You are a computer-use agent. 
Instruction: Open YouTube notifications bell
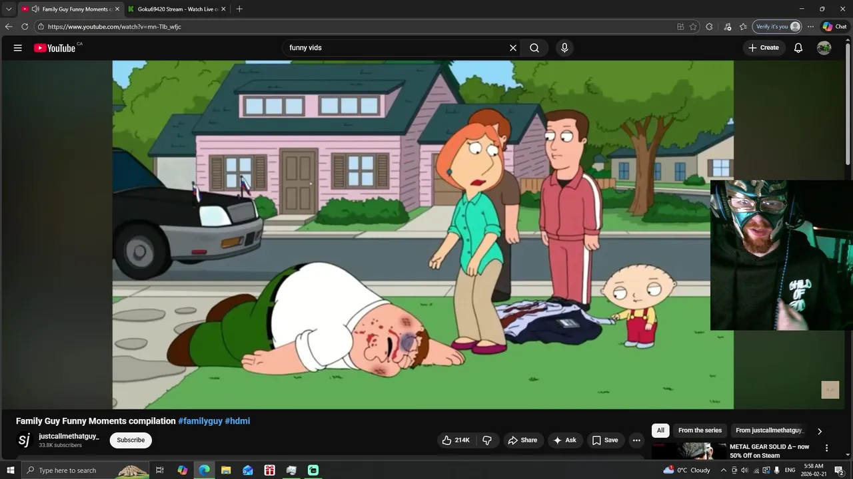(798, 48)
